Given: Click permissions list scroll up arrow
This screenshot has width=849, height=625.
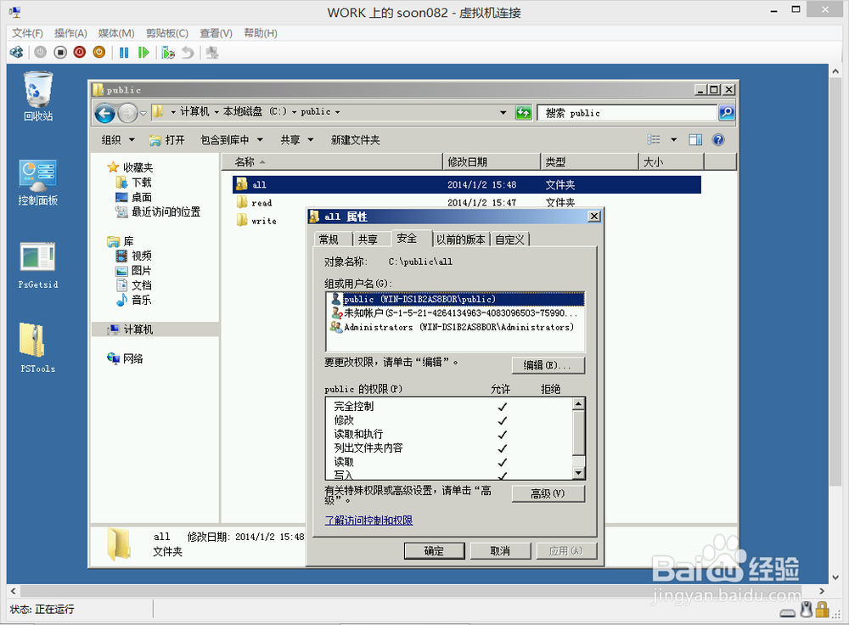Looking at the screenshot, I should coord(579,404).
